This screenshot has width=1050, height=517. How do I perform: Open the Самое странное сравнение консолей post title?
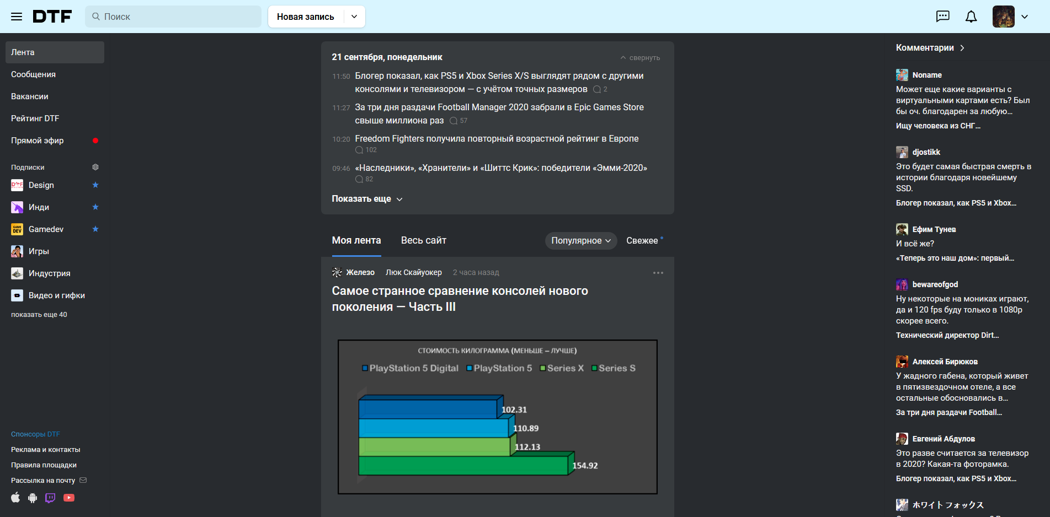[x=460, y=299]
